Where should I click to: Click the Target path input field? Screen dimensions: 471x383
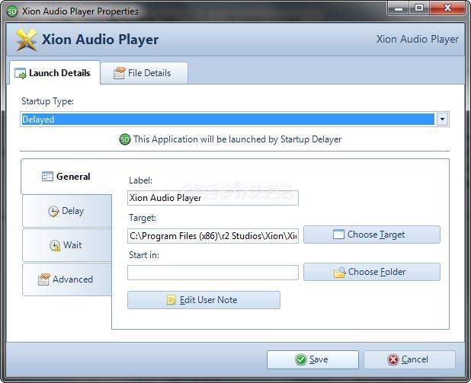(213, 236)
